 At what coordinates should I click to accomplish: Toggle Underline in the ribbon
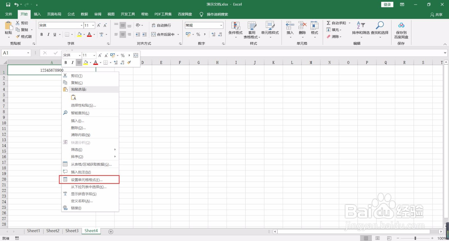pyautogui.click(x=55, y=34)
